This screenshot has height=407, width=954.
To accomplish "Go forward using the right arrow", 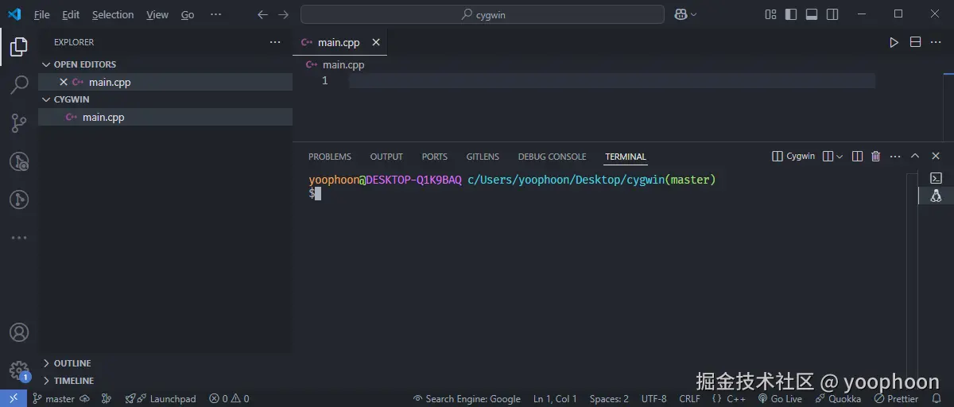I will 284,14.
